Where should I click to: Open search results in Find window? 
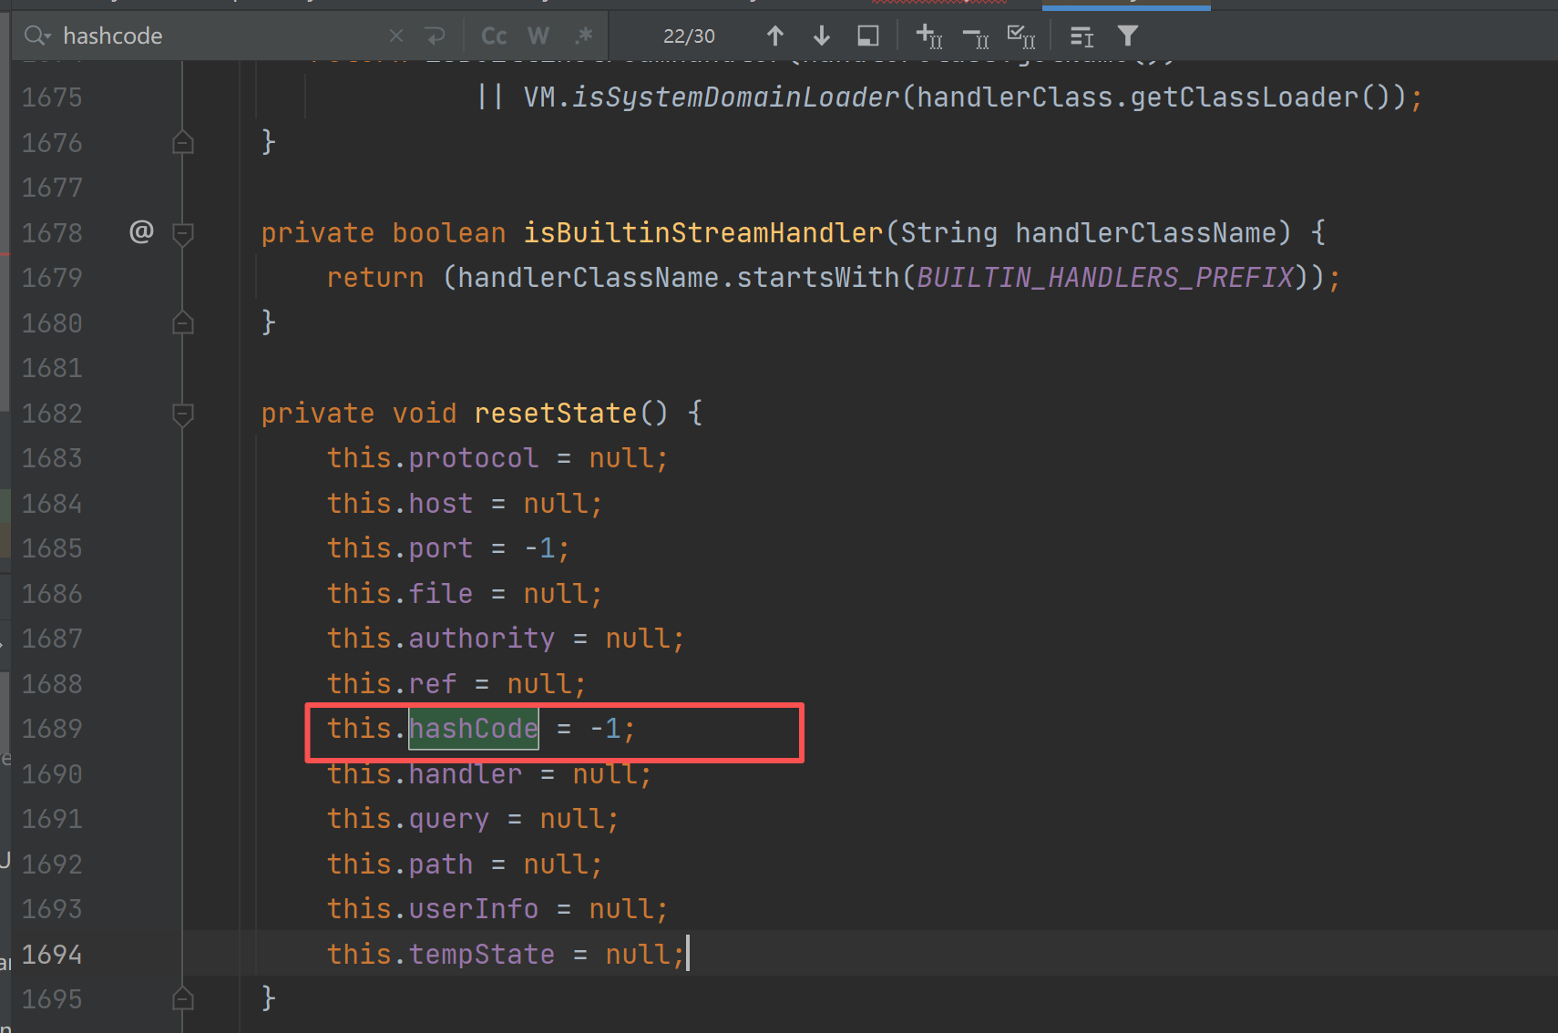pyautogui.click(x=868, y=36)
